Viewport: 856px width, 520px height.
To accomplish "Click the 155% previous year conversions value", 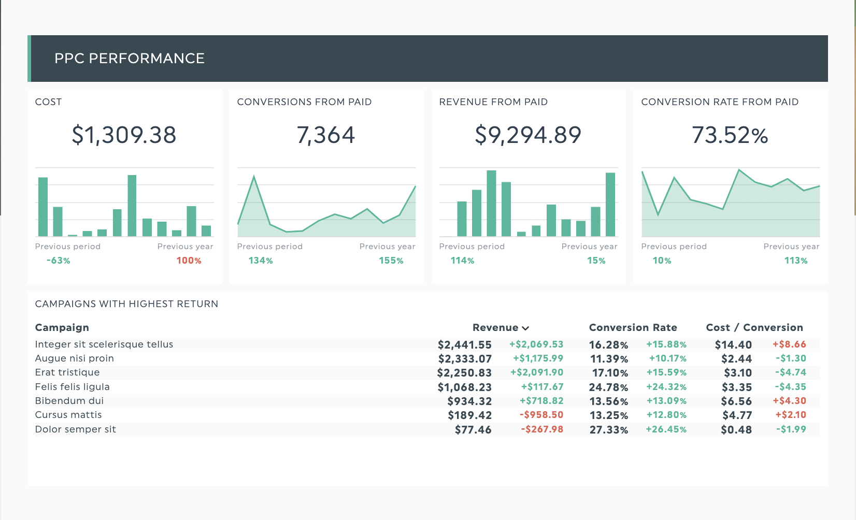I will [391, 261].
